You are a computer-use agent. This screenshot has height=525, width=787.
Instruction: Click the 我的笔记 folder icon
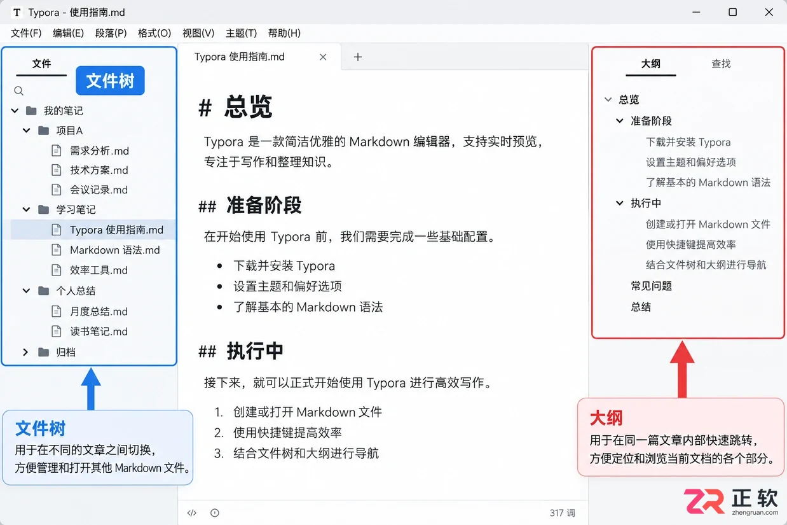pos(31,111)
